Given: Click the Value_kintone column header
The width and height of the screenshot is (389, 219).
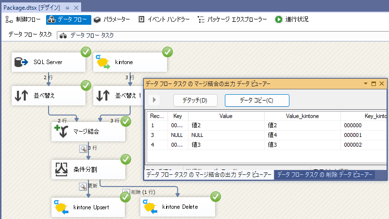Looking at the screenshot, I should coord(303,116).
